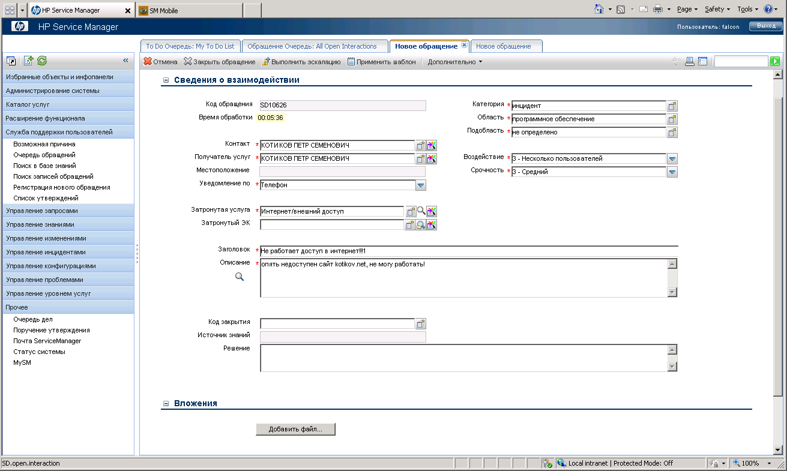The height and width of the screenshot is (471, 787).
Task: Open Воздействие dropdown arrow
Action: tap(672, 158)
